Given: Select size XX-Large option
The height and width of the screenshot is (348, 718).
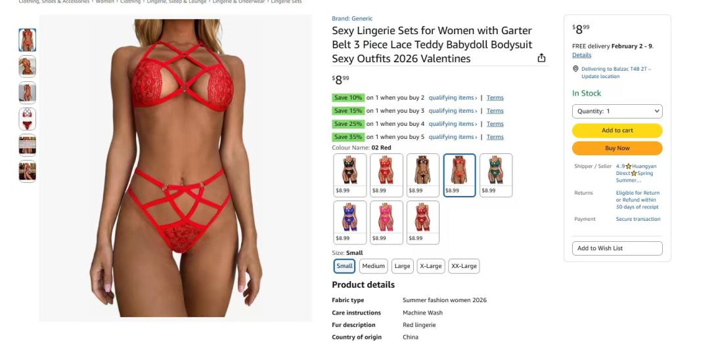Looking at the screenshot, I should tap(464, 266).
